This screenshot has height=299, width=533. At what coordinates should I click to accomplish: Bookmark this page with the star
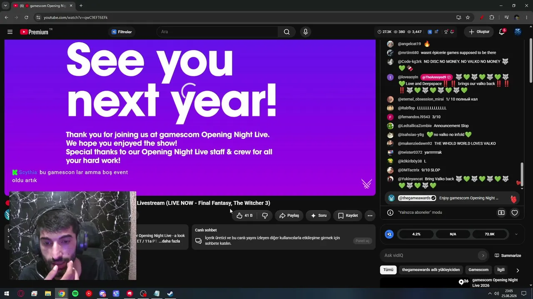pyautogui.click(x=468, y=17)
